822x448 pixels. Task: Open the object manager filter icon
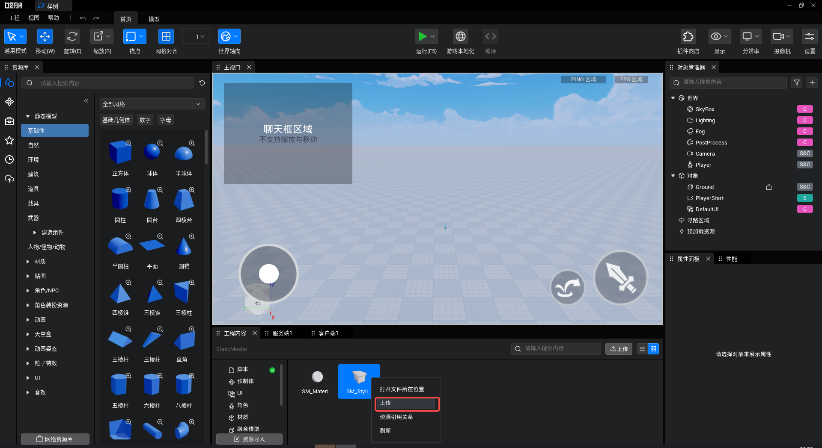point(797,83)
